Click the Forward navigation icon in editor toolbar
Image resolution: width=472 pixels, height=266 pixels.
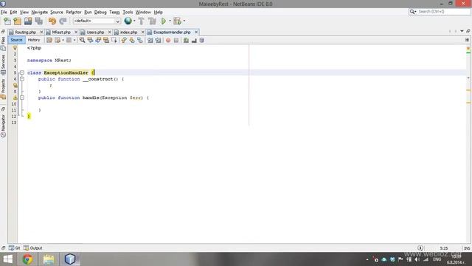click(69, 40)
